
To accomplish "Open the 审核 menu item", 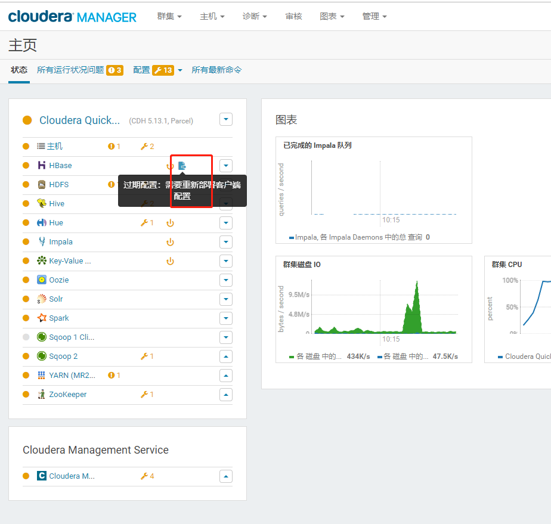I will tap(293, 16).
